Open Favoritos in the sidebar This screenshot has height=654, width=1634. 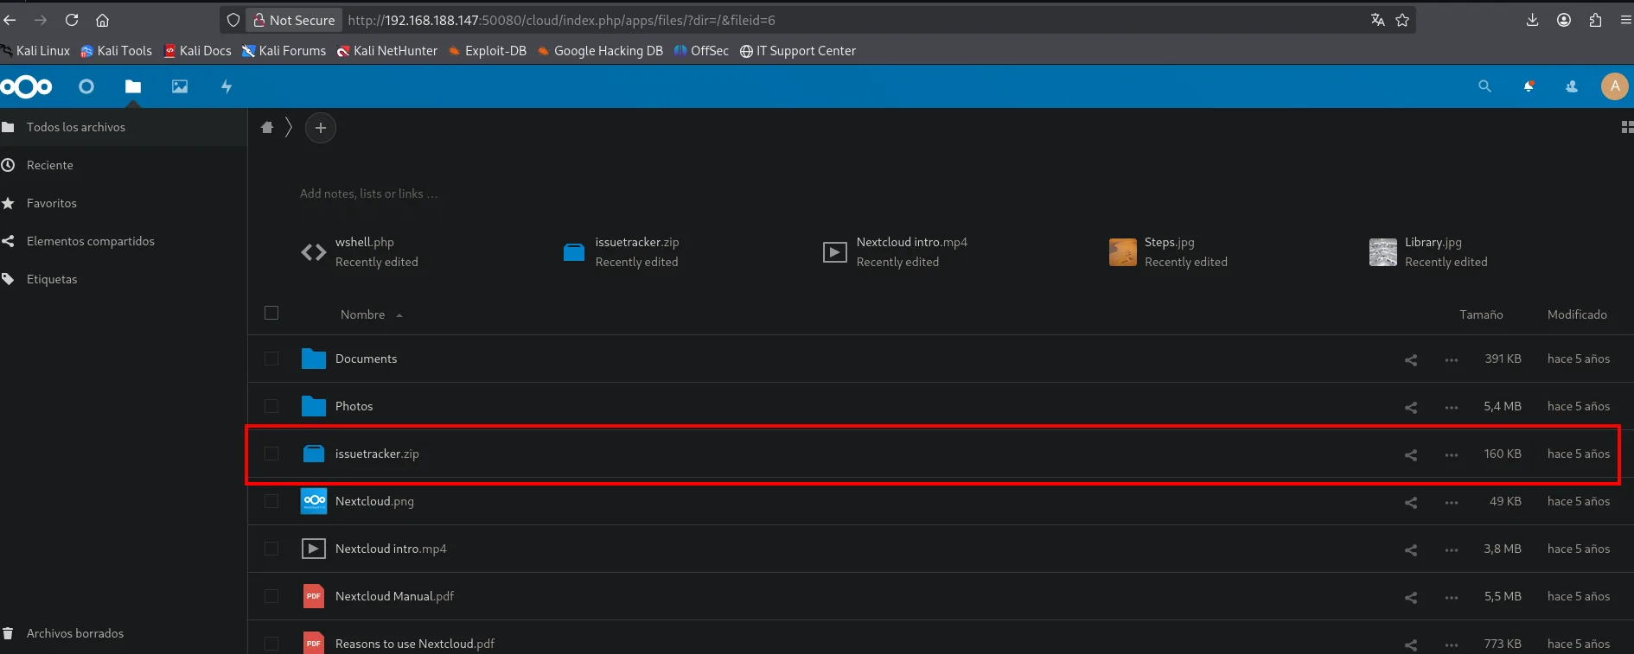click(124, 203)
